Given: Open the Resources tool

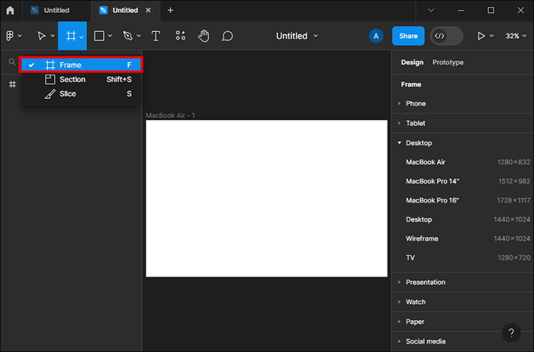Looking at the screenshot, I should [180, 36].
